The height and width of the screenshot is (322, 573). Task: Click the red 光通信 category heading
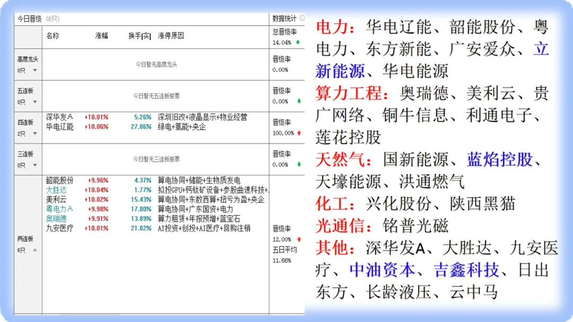343,226
